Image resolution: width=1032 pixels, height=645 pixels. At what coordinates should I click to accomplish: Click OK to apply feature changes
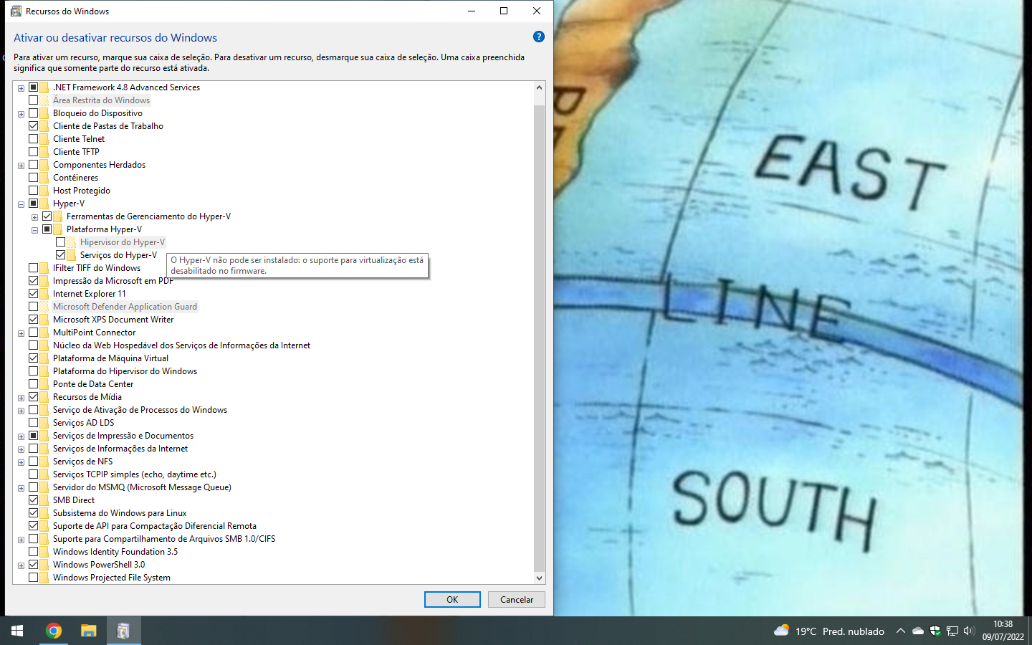pyautogui.click(x=452, y=599)
